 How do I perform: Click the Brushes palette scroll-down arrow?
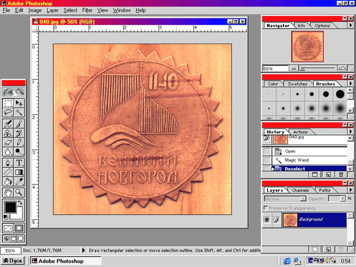350,110
